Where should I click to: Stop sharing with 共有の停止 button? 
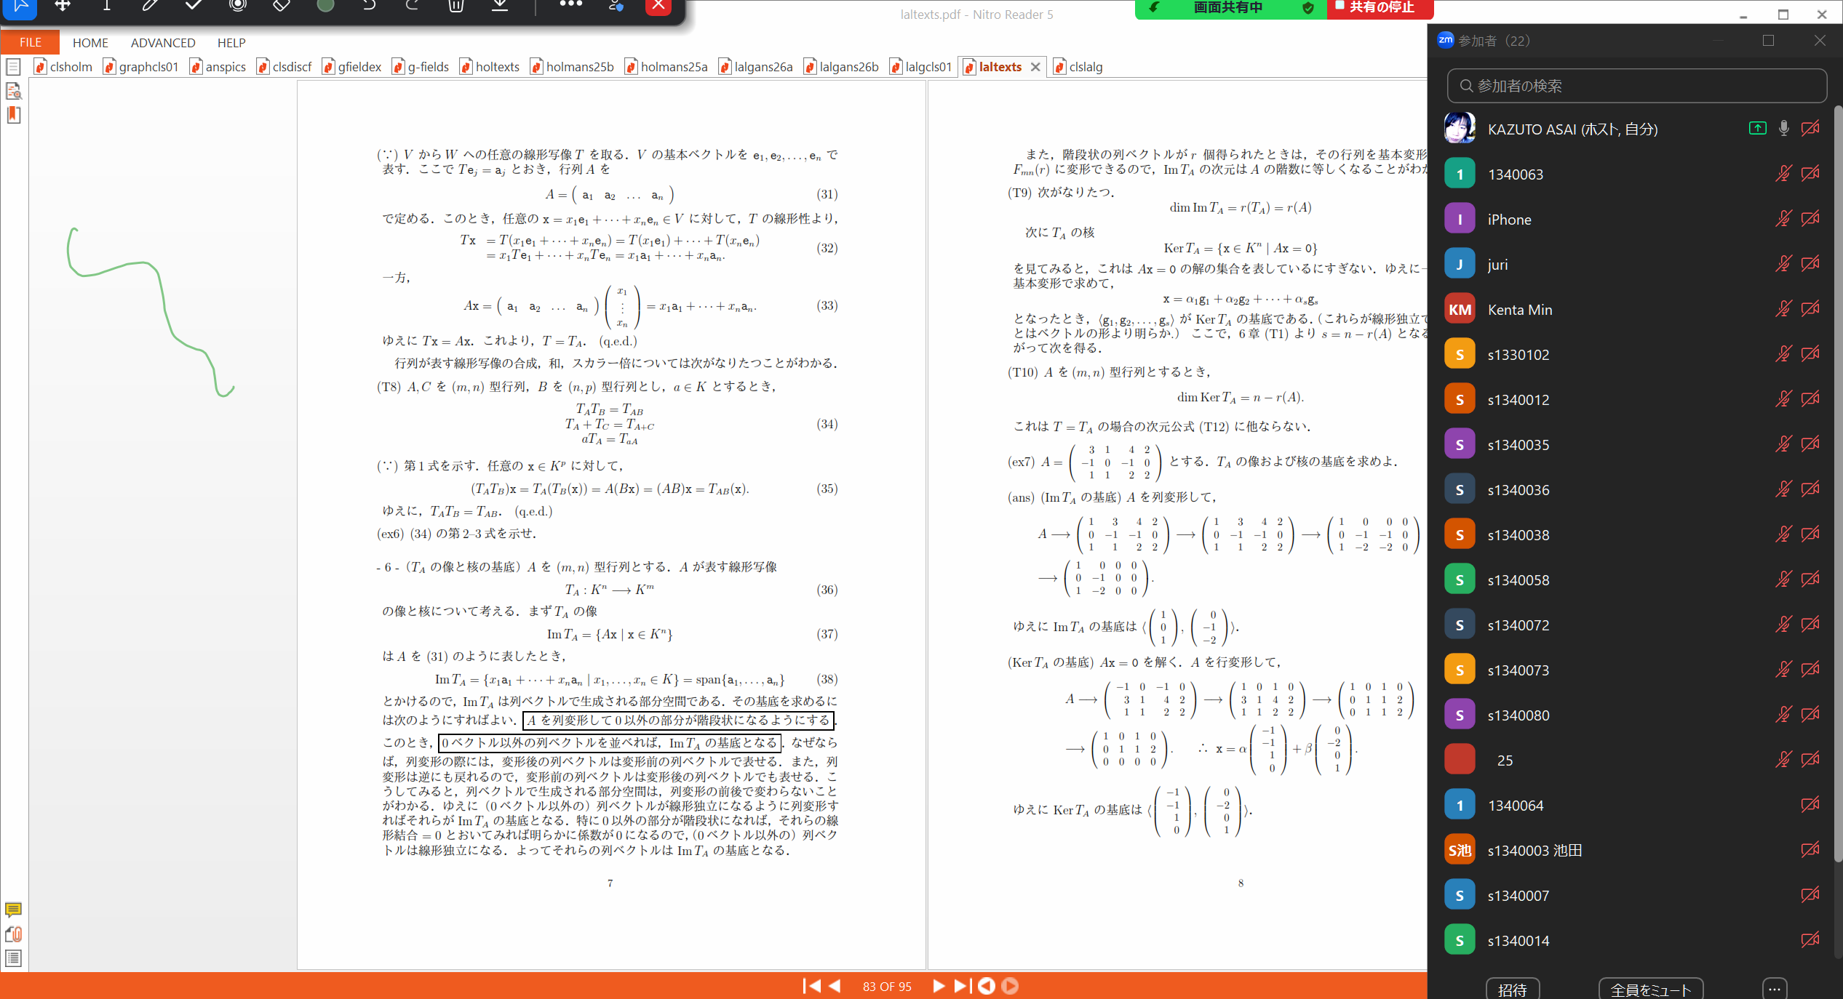pos(1380,8)
